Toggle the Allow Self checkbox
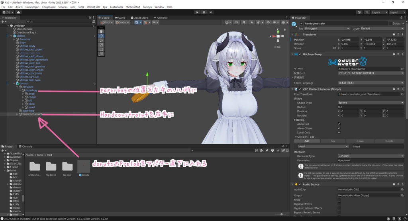The image size is (408, 221). [x=339, y=124]
